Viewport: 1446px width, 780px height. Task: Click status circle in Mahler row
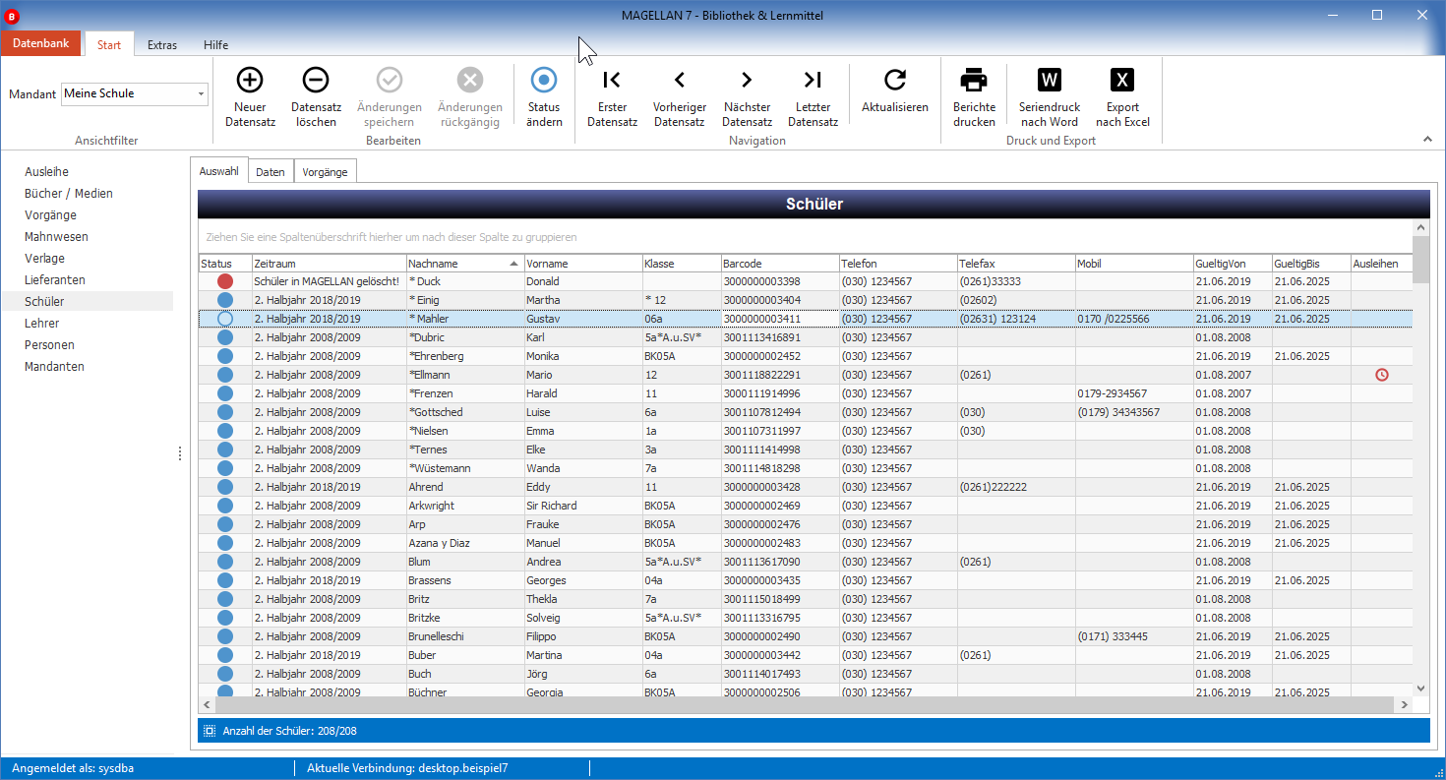[x=225, y=319]
